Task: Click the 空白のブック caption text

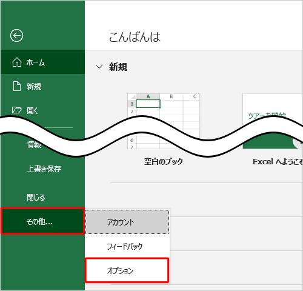Action: tap(164, 161)
